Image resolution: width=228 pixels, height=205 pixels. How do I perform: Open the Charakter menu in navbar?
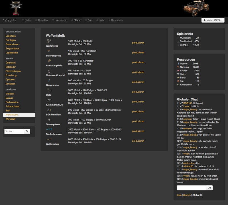(x=41, y=20)
